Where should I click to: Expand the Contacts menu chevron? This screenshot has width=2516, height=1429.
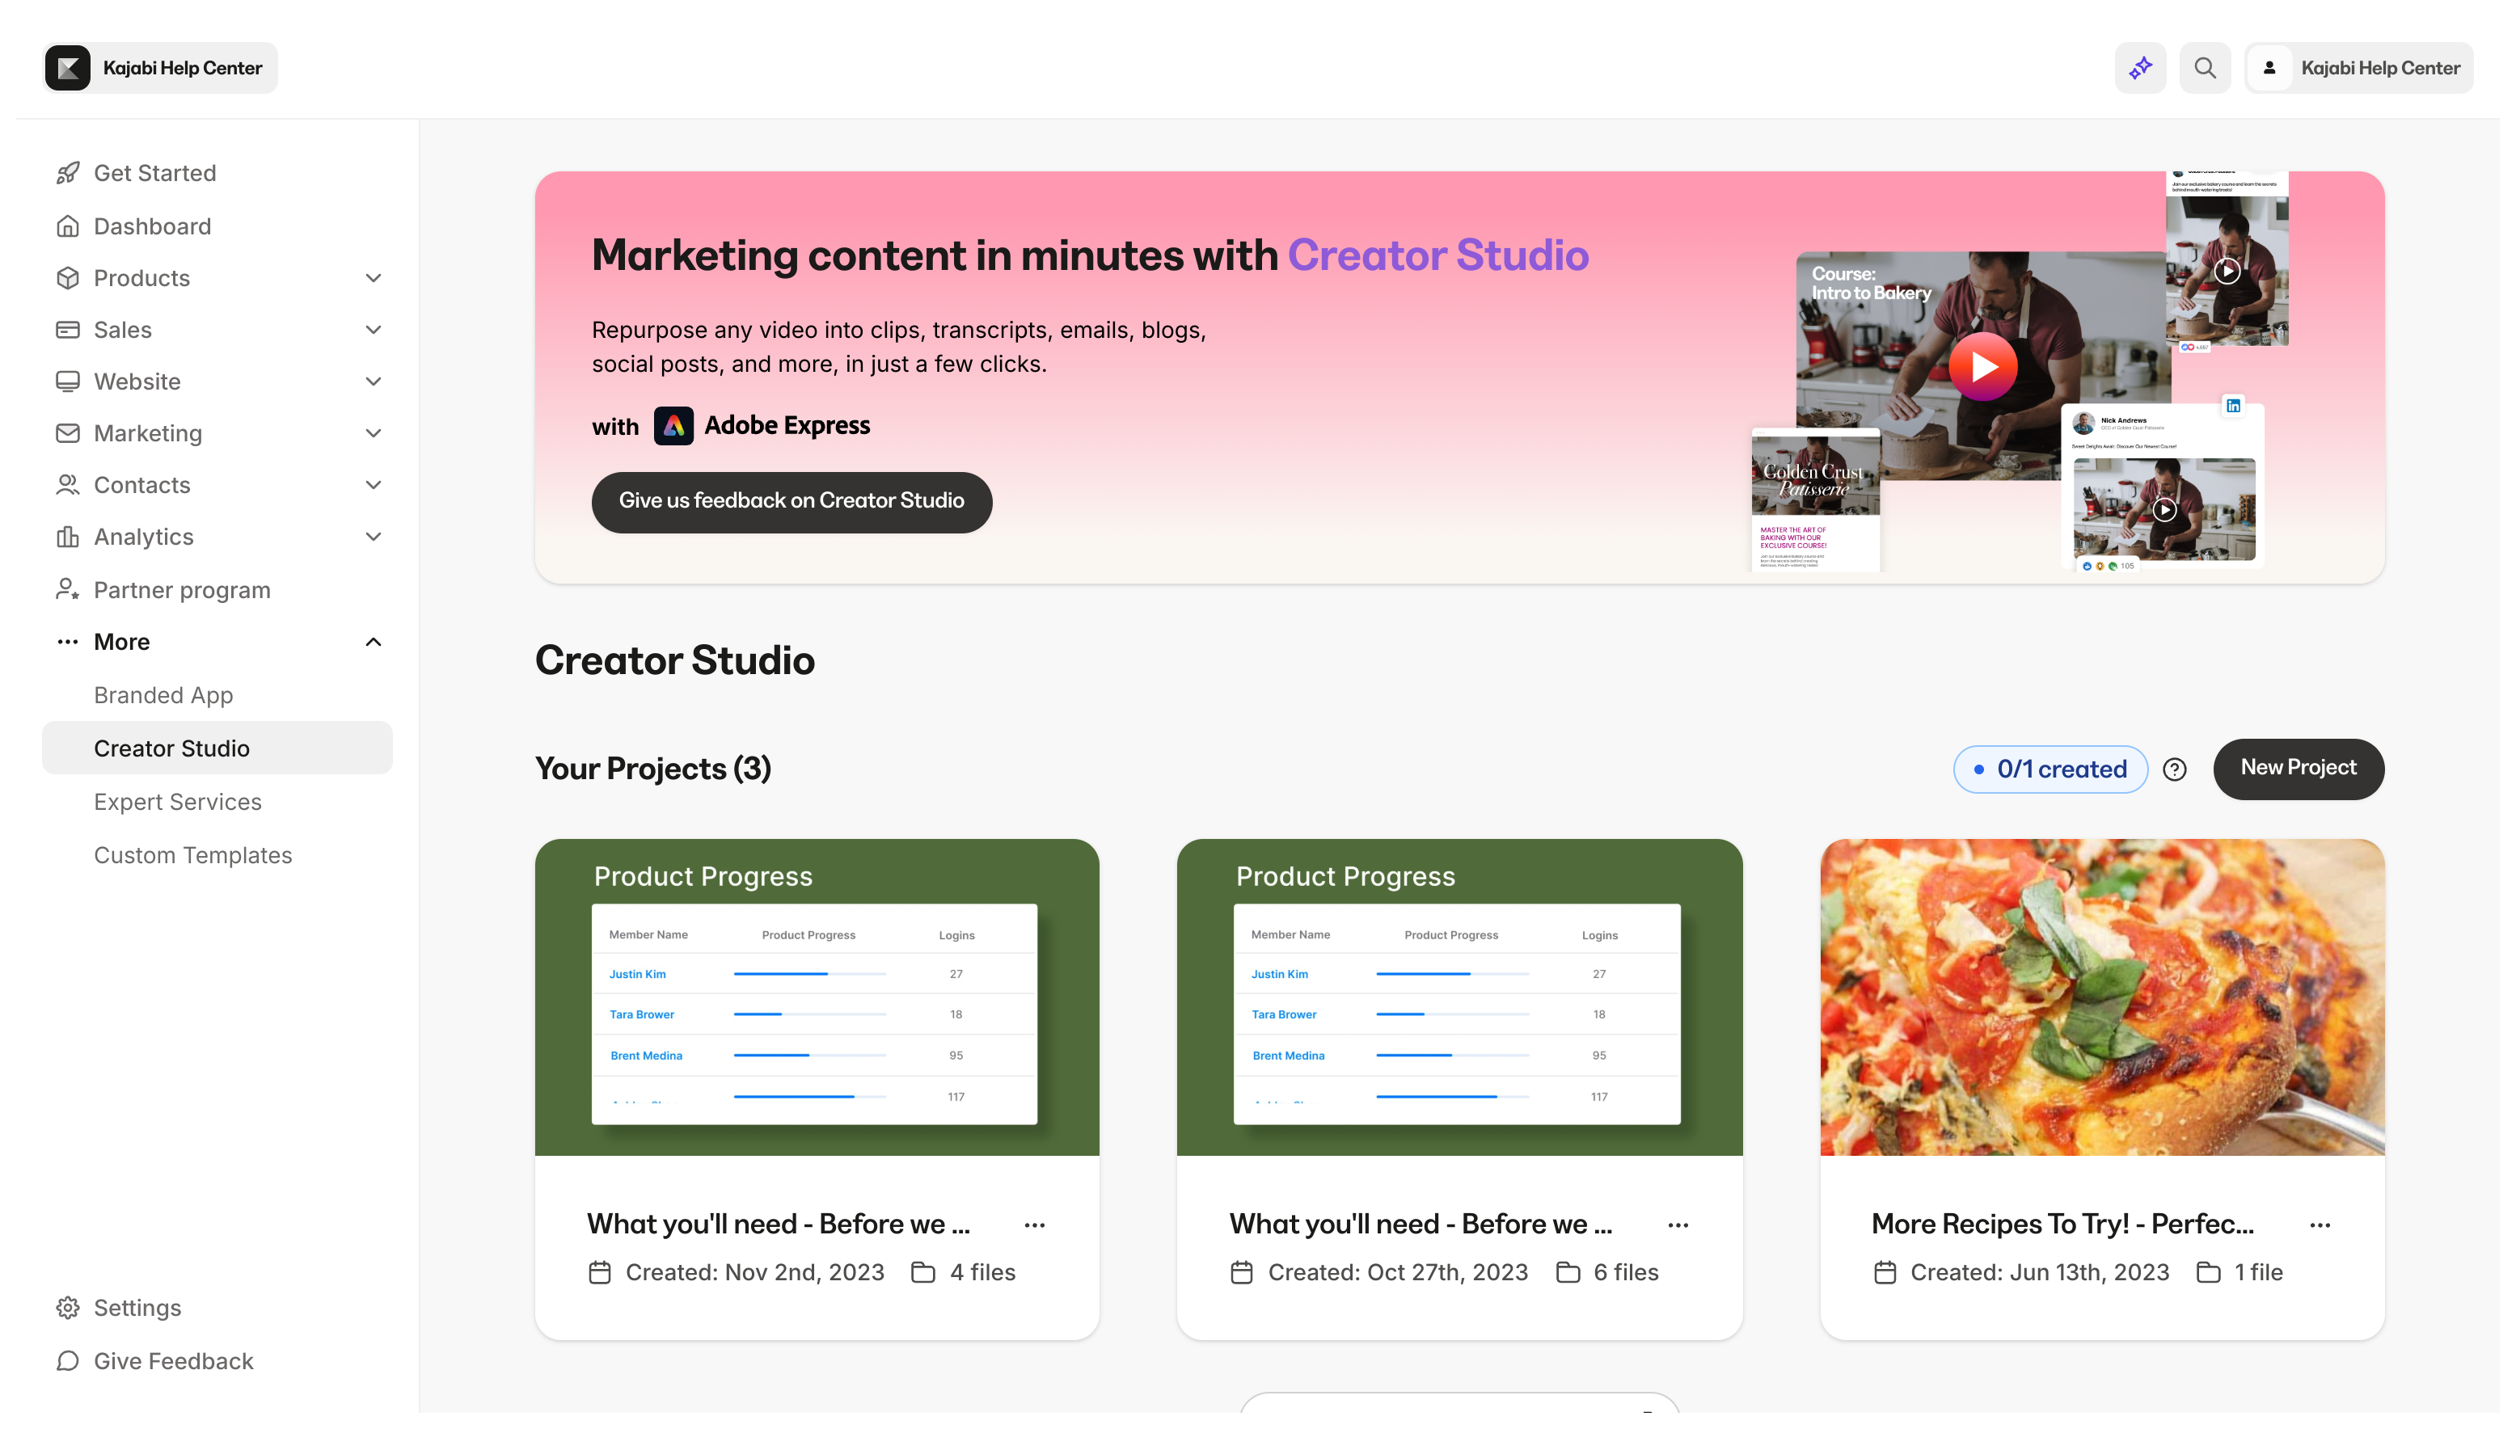373,485
